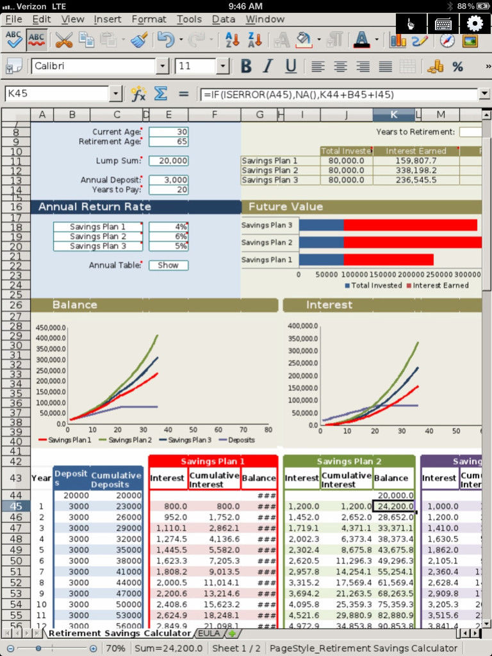This screenshot has height=656, width=492.
Task: Open the File menu
Action: (14, 19)
